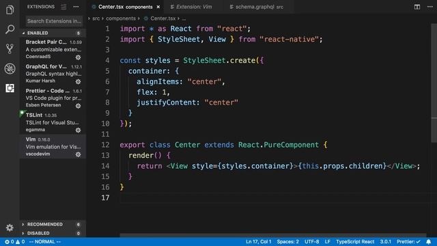Open the Debug view in activity bar

10,68
